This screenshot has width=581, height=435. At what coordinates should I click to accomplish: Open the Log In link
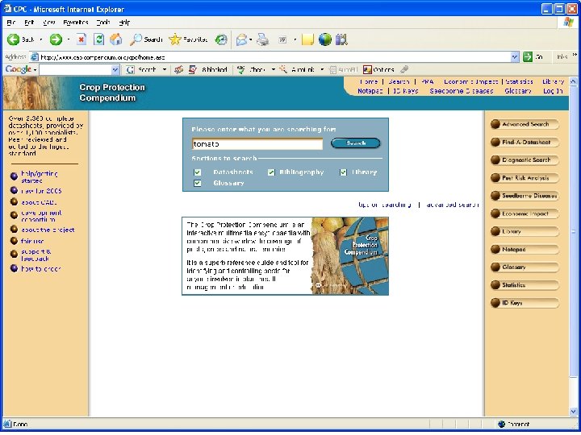coord(553,91)
